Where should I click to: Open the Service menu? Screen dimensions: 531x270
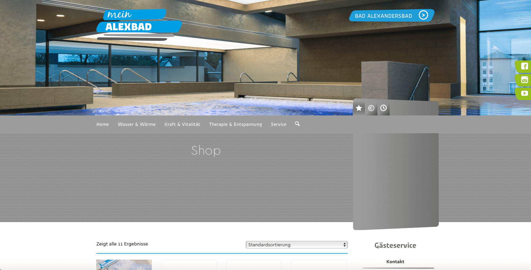coord(278,124)
